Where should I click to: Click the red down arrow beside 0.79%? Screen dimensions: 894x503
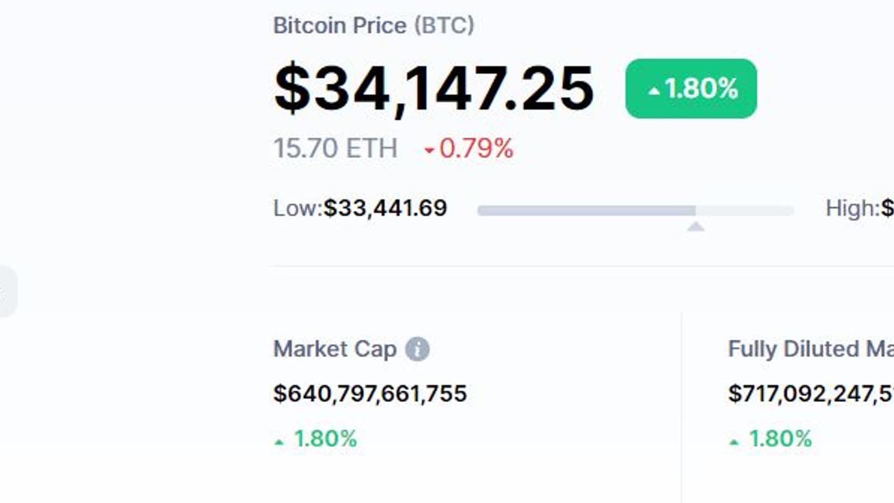click(x=429, y=150)
